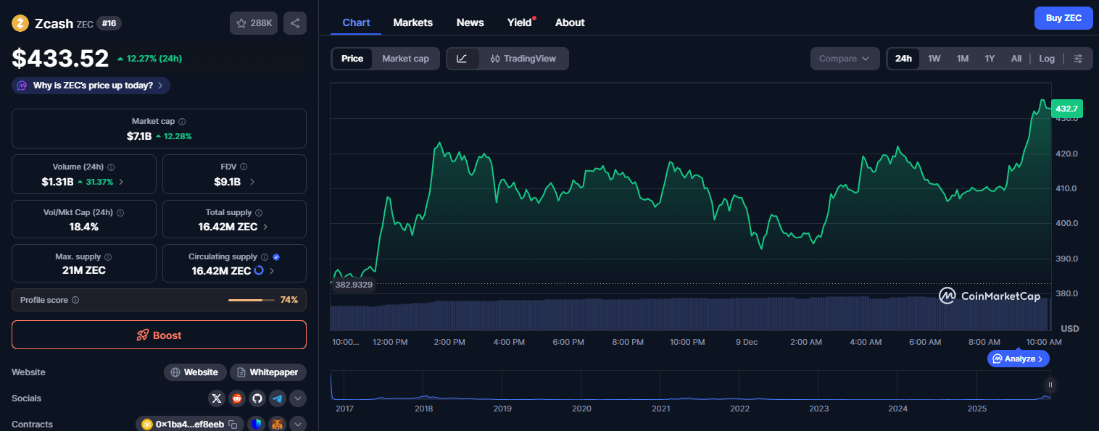Screen dimensions: 1099x431
Task: Select the 2021 marker on the date range timeline
Action: (660, 408)
